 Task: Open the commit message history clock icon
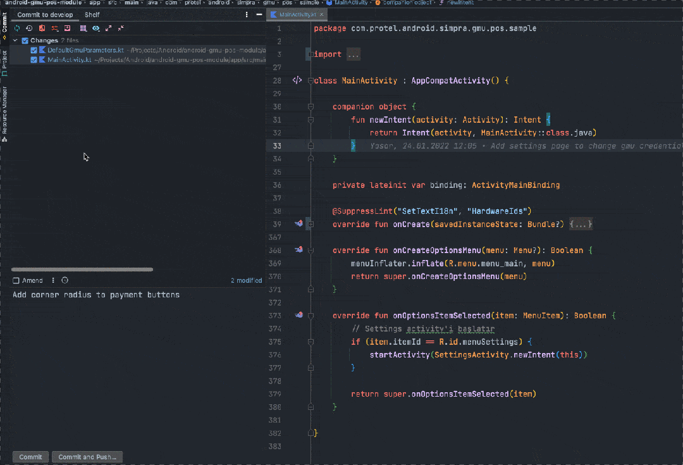(x=65, y=280)
